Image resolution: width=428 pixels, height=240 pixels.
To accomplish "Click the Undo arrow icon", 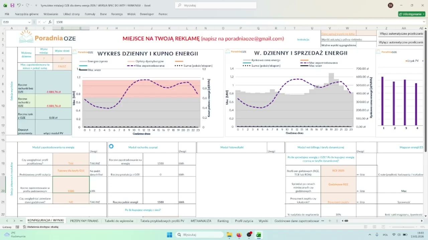I will click(x=19, y=5).
